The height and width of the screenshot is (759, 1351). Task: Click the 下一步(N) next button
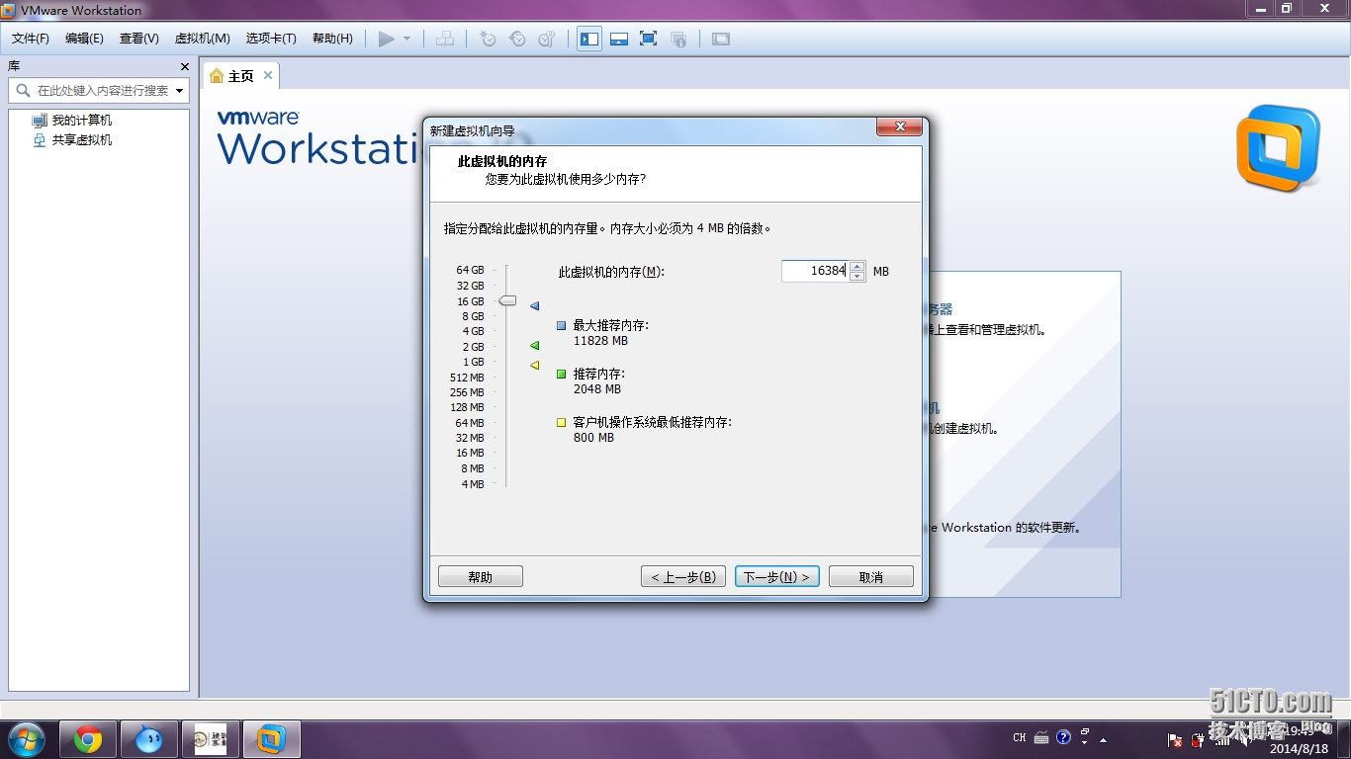tap(776, 576)
